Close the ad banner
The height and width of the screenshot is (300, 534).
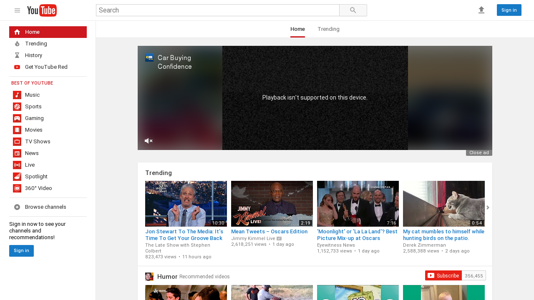[479, 153]
